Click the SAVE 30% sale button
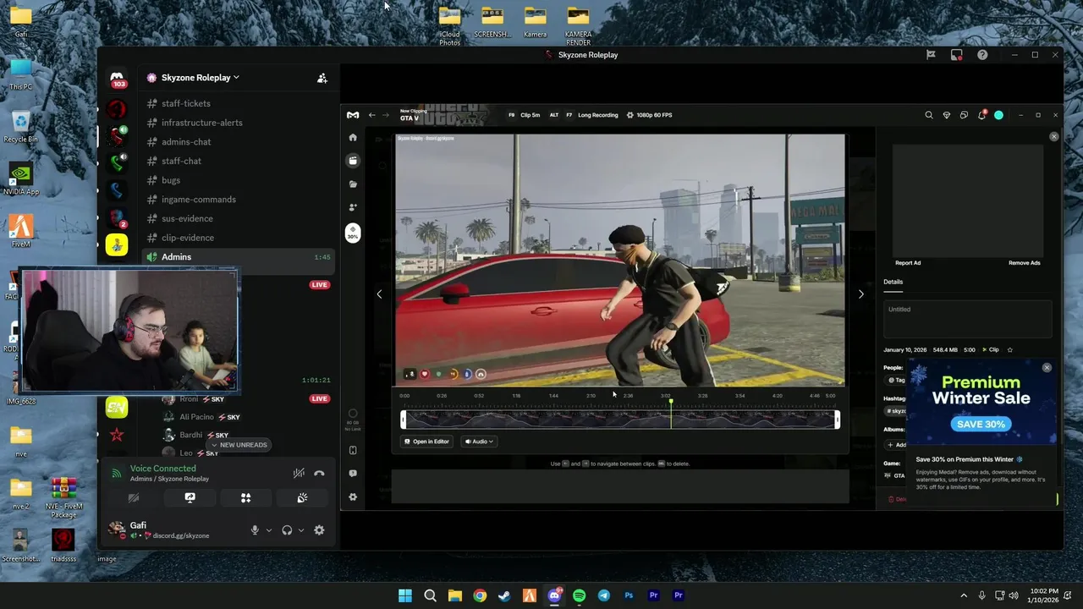This screenshot has height=609, width=1083. tap(981, 424)
